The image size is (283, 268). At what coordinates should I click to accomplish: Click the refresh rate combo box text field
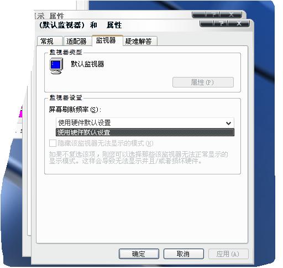(x=140, y=123)
